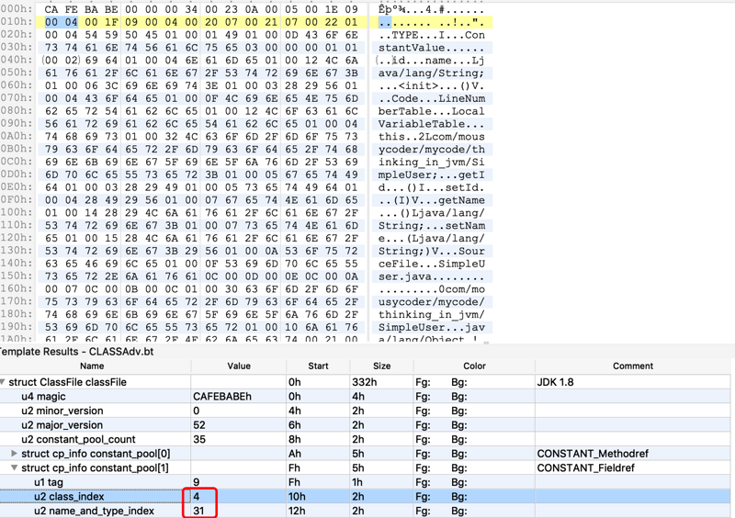
Task: Click the Fg: color cell of u4 magic row
Action: coord(423,397)
